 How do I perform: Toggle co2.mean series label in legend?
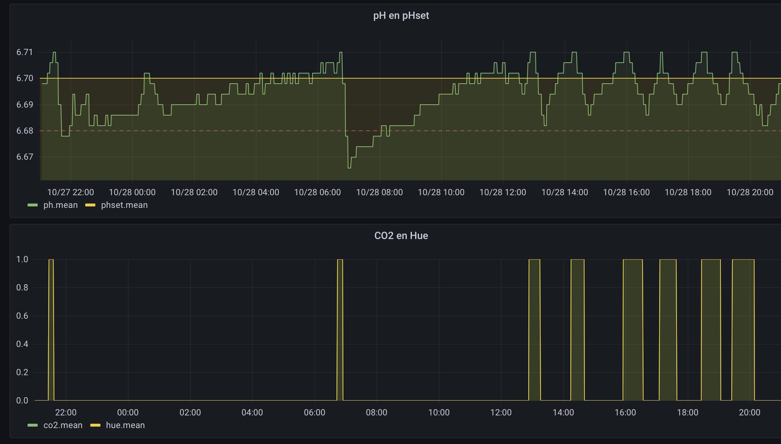coord(63,425)
